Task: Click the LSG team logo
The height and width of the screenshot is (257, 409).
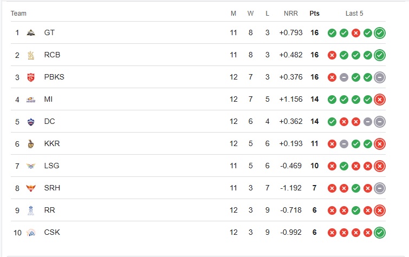Action: [x=31, y=166]
